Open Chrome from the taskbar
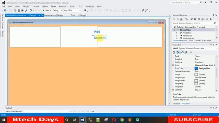Image resolution: width=219 pixels, height=123 pixels. (122, 120)
